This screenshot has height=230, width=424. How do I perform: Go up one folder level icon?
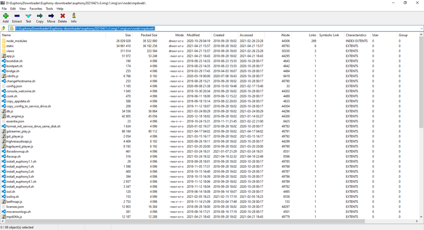click(4, 28)
